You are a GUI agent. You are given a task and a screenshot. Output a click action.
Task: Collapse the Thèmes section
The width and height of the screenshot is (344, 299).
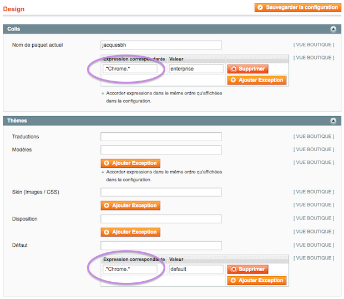pos(333,121)
